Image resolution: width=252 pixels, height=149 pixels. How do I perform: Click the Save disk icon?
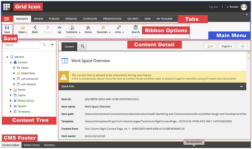7,28
